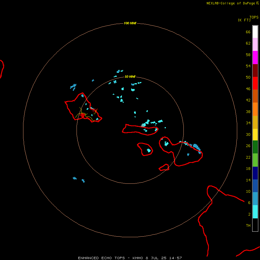Select the light pink legend swatch
This screenshot has width=260, height=260.
click(255, 44)
